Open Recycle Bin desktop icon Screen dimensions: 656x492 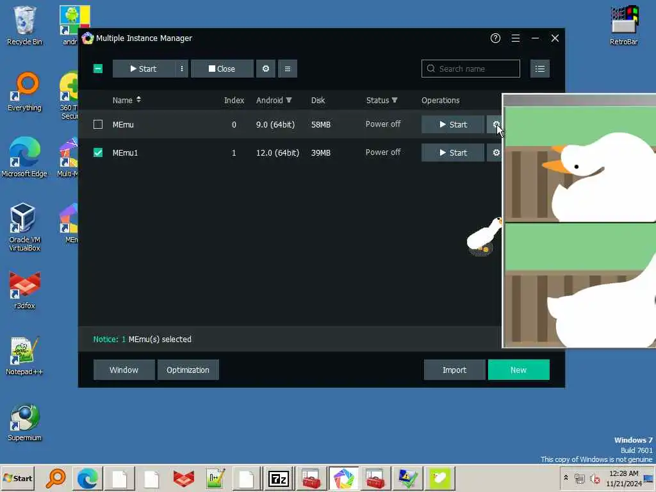point(24,25)
